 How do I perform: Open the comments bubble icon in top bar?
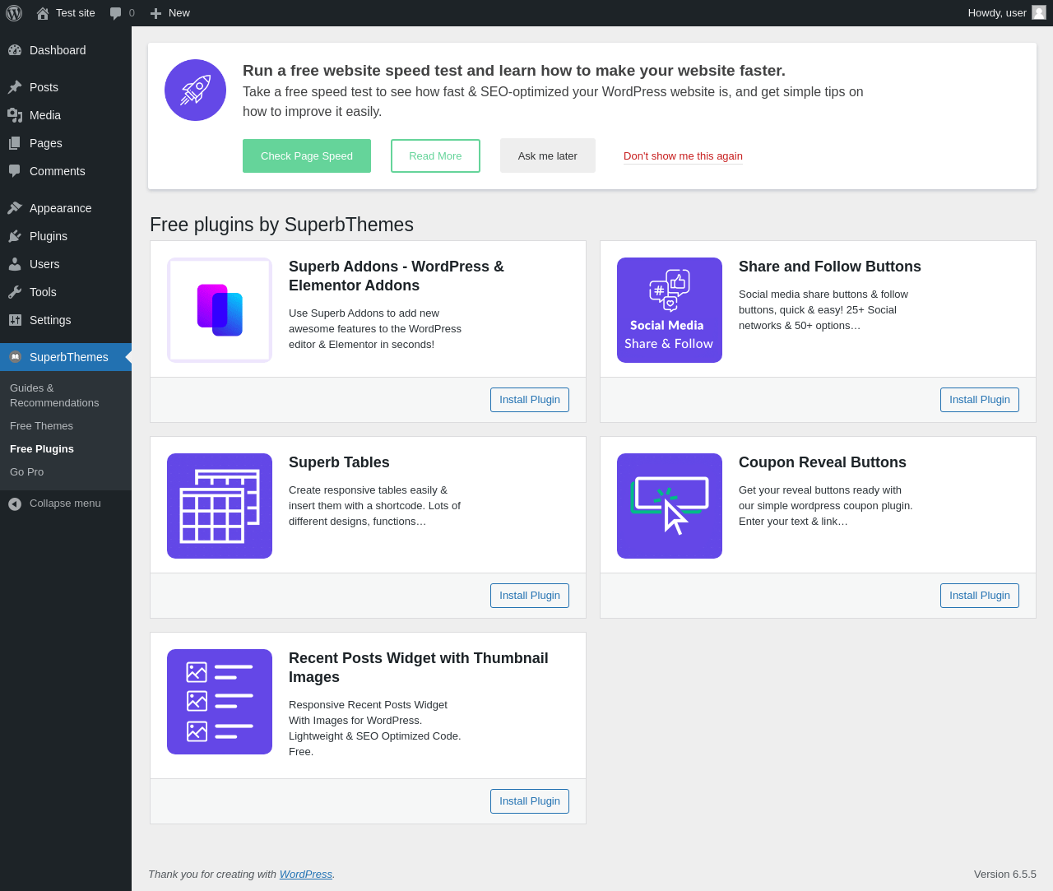pos(116,13)
